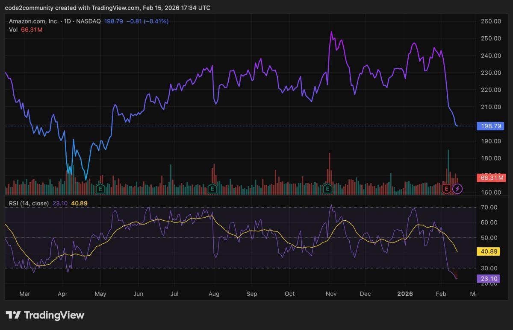Click the NASDAQ exchange label in header
Screen dimensions: 513x330
pos(90,21)
